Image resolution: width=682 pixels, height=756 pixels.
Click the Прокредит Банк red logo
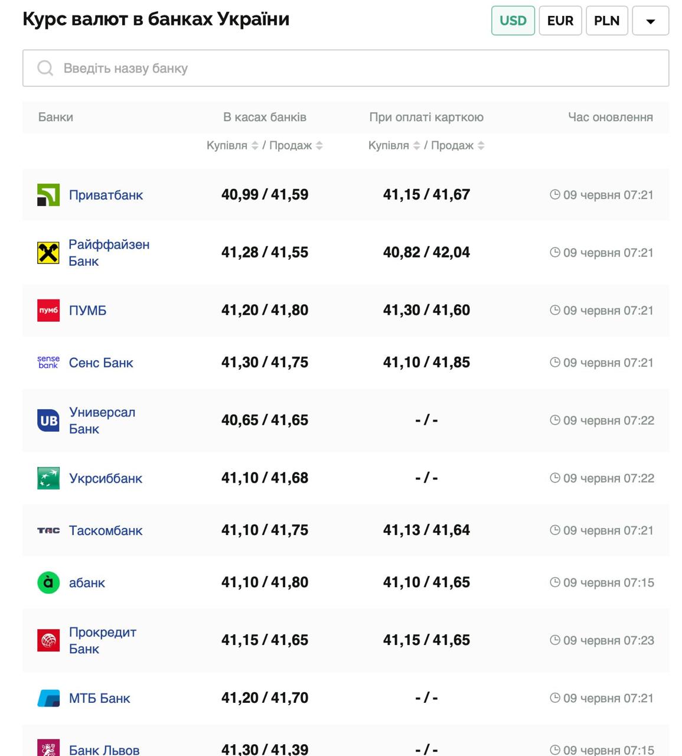pyautogui.click(x=48, y=640)
